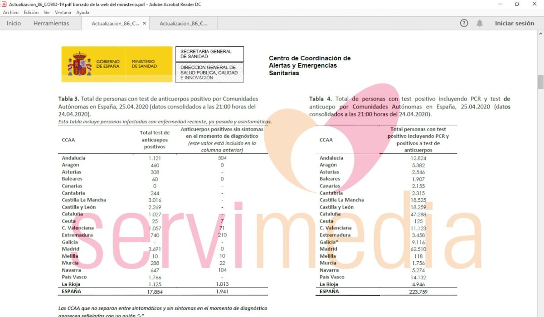The width and height of the screenshot is (544, 317).
Task: Click the España total 17.854
Action: coord(155,292)
